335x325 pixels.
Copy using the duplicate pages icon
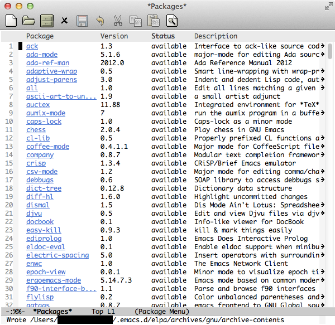coord(136,21)
